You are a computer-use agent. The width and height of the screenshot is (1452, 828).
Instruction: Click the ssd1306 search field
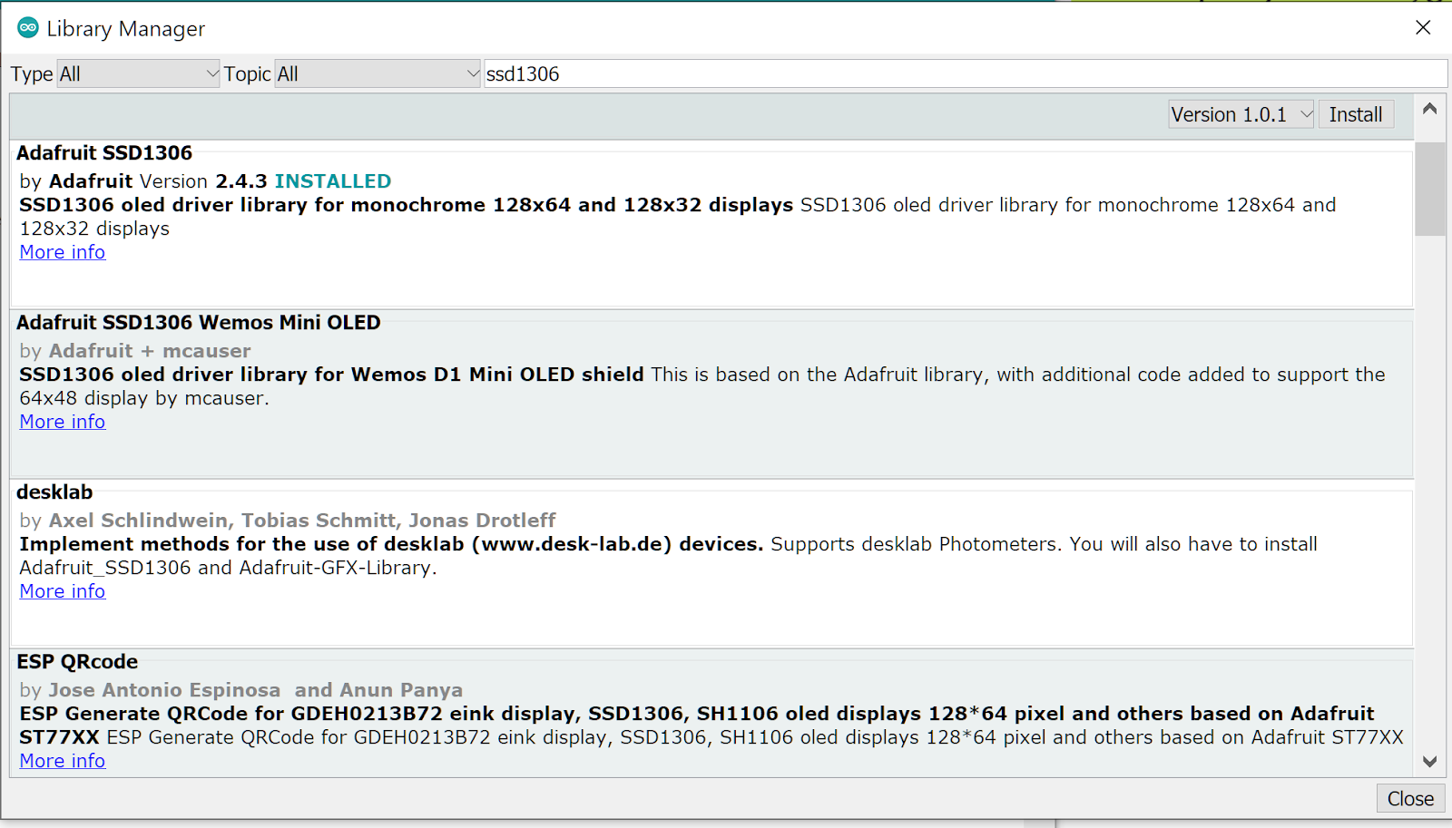[x=966, y=74]
